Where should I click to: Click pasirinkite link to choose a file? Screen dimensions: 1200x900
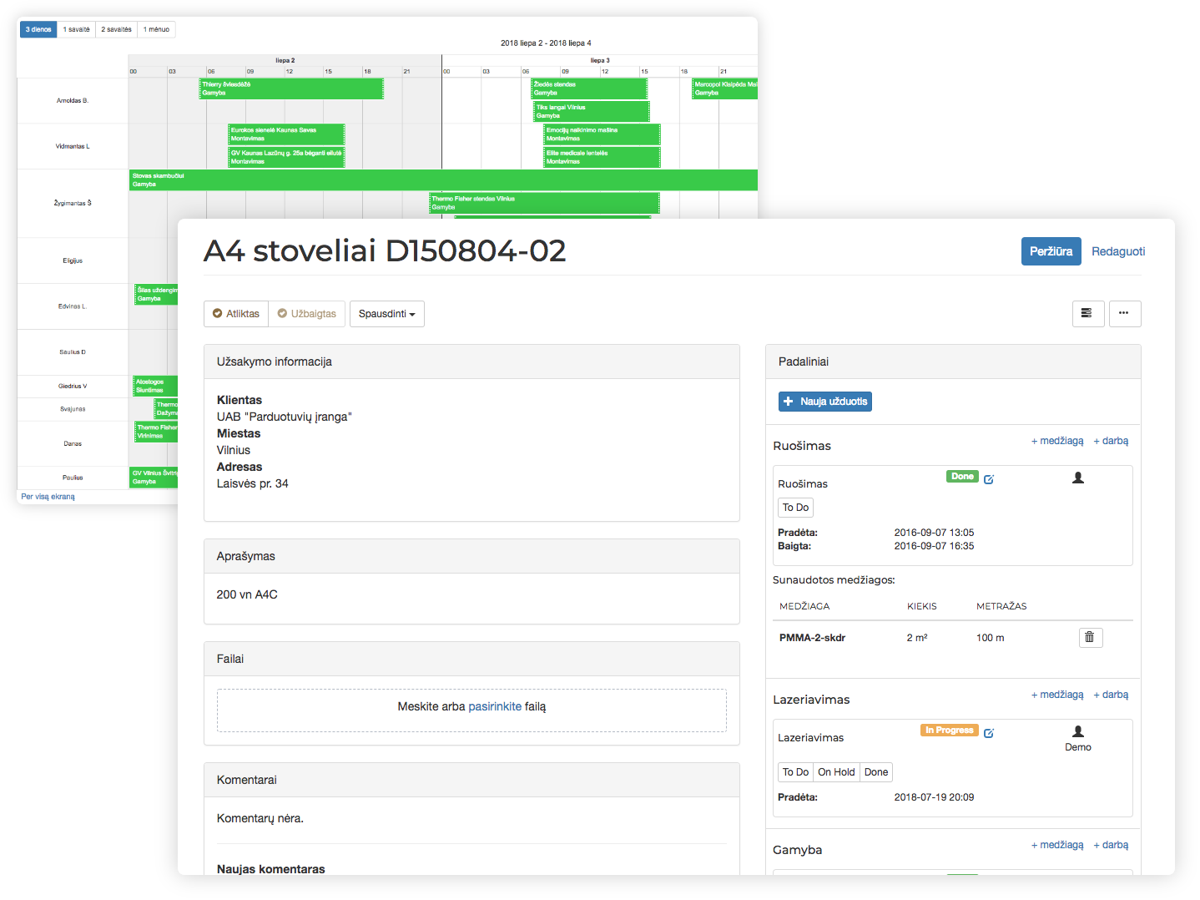(495, 706)
